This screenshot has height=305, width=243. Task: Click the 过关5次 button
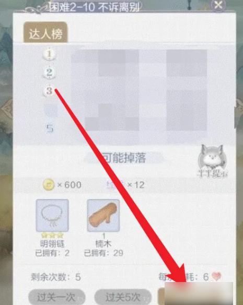pyautogui.click(x=123, y=297)
